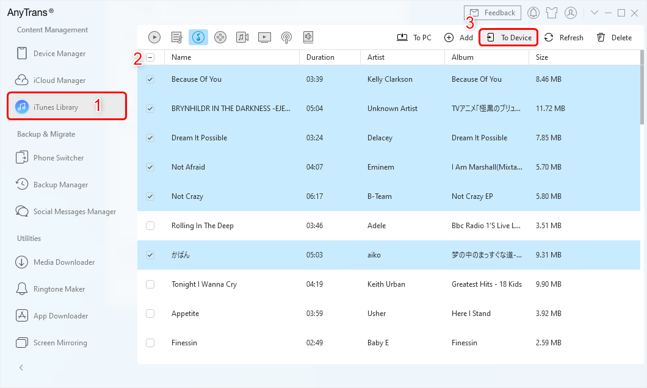Viewport: 647px width, 388px height.
Task: Click the To Device button
Action: coord(508,38)
